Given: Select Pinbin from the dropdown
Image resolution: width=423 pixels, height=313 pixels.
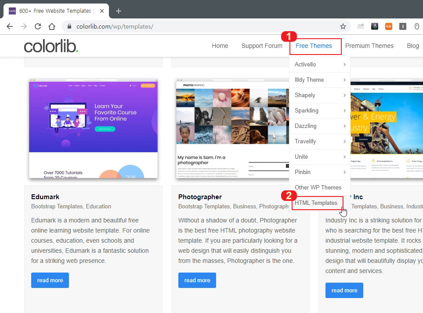Looking at the screenshot, I should pos(302,172).
